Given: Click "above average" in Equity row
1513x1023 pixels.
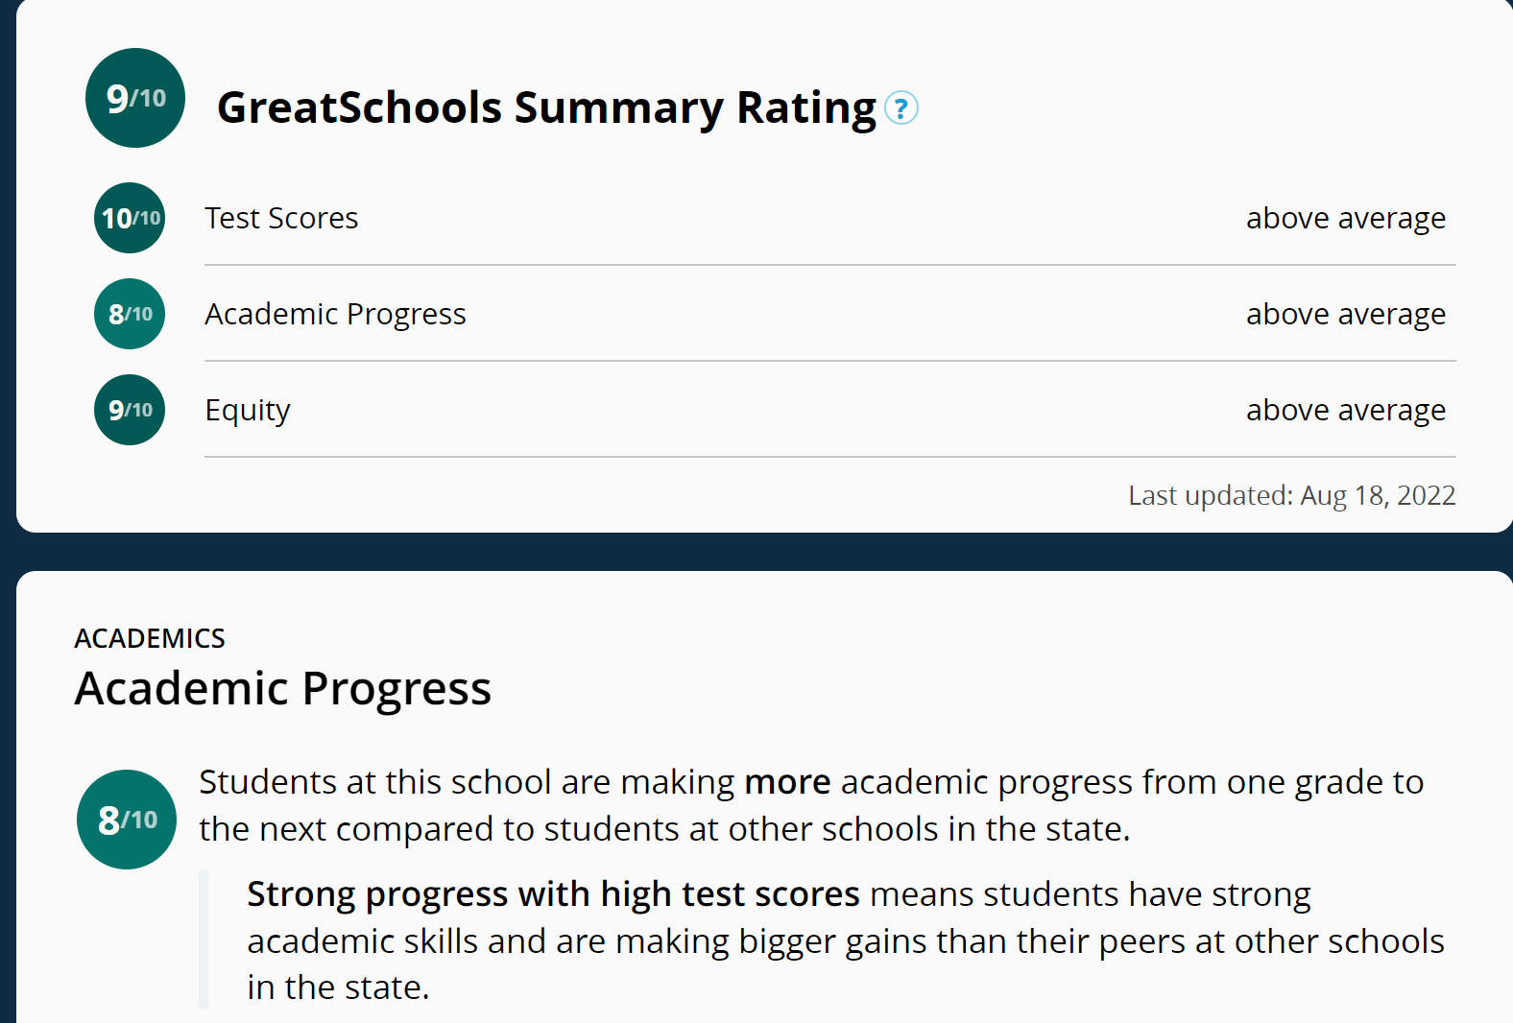Looking at the screenshot, I should (1345, 411).
